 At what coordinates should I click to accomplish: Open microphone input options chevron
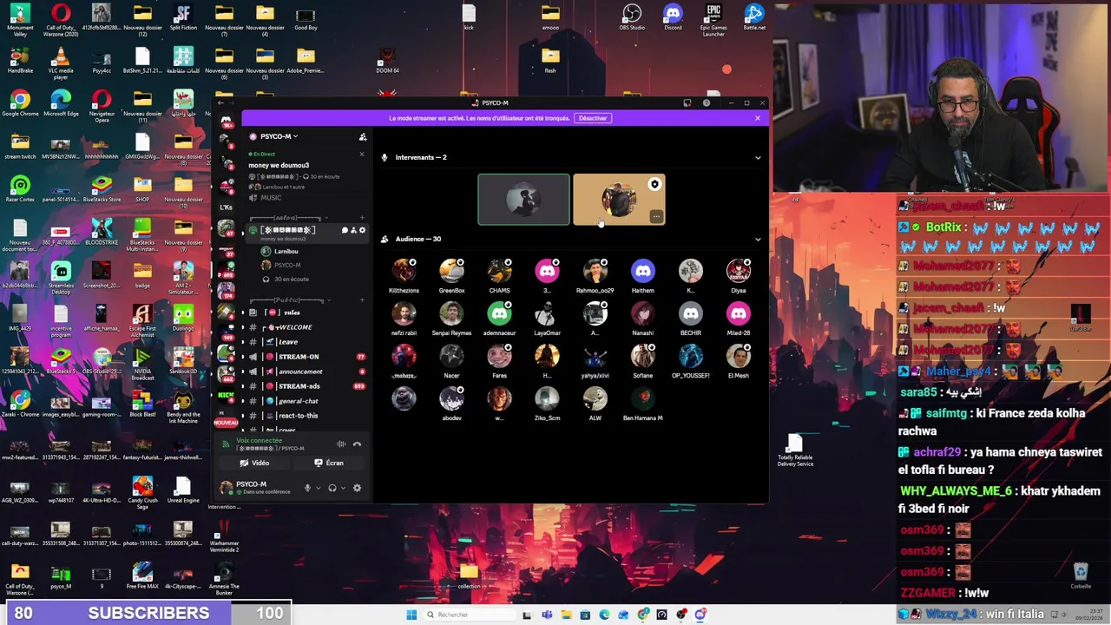(318, 488)
